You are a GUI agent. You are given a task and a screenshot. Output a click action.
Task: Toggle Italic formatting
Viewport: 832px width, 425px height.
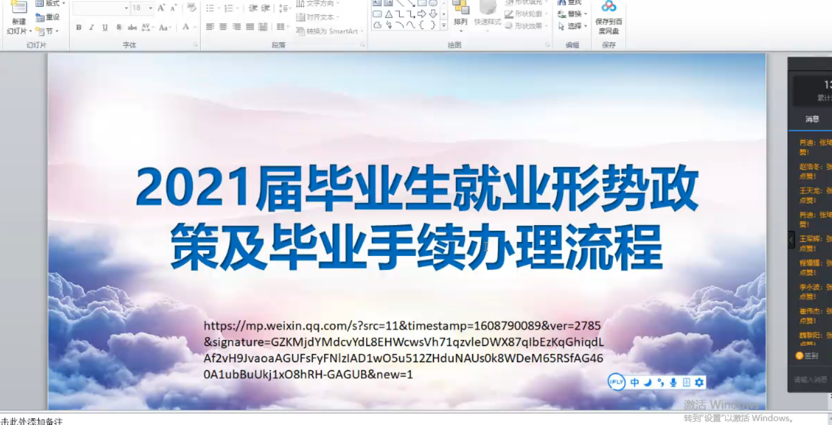[x=91, y=27]
